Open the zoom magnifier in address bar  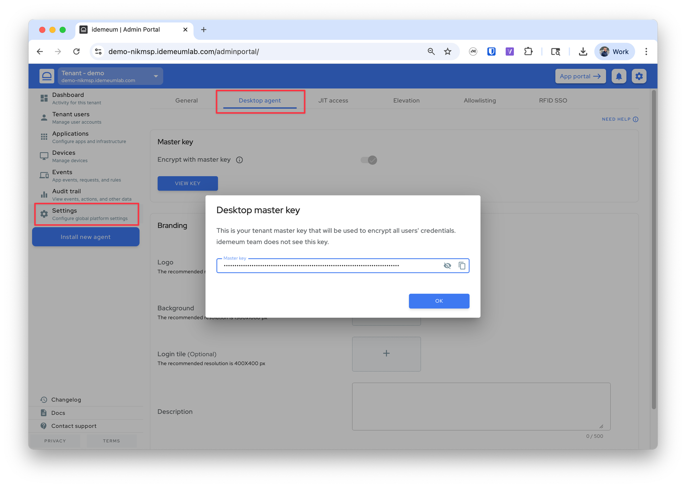click(431, 52)
